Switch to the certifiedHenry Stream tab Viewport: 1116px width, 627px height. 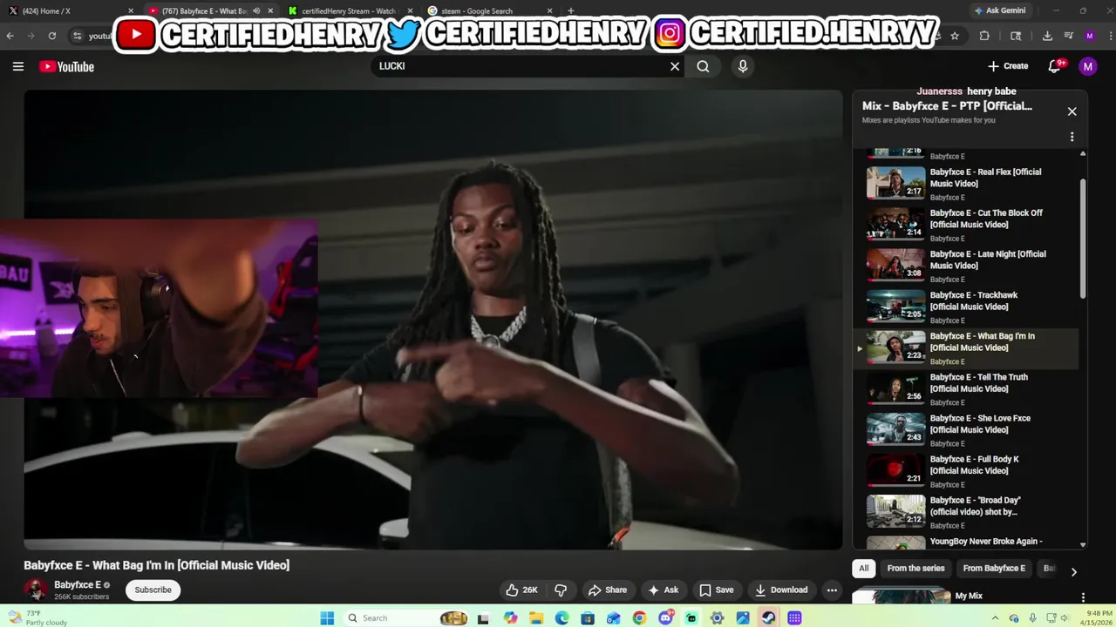[348, 10]
